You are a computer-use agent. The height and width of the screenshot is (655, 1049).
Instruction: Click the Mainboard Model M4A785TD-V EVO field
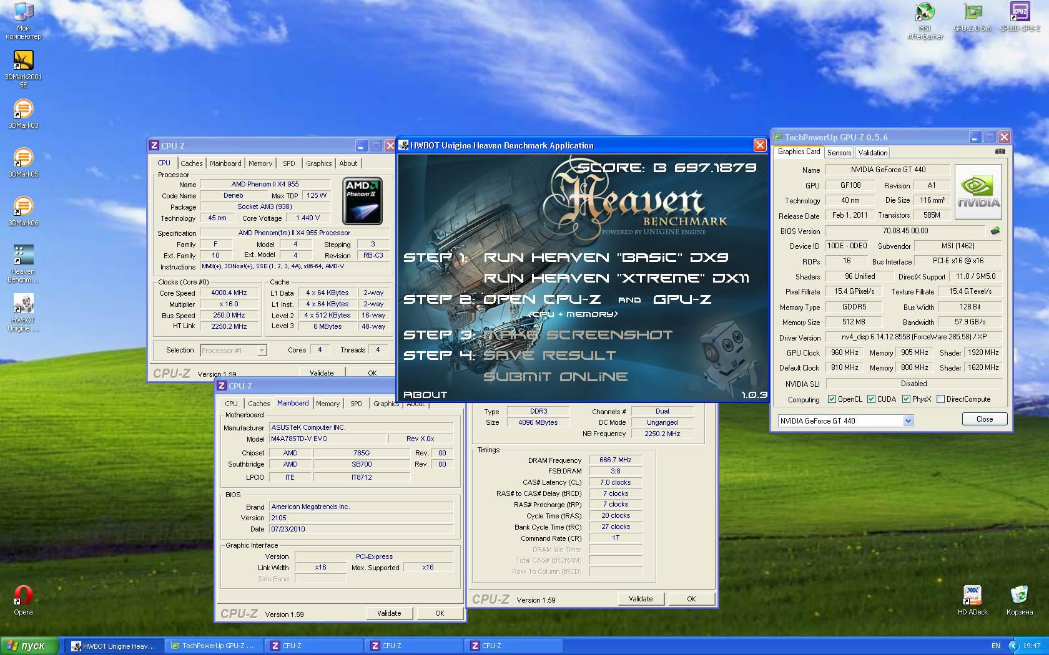coord(328,439)
